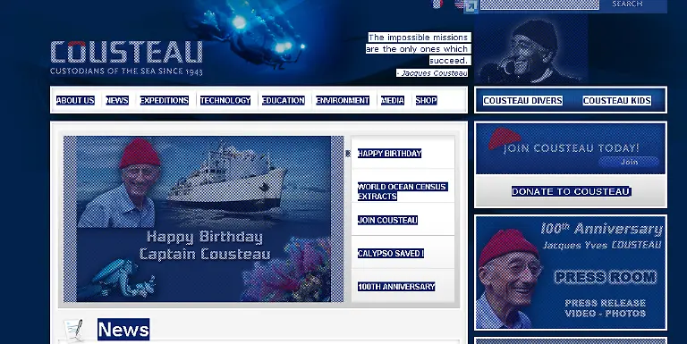Select the 100TH ANNIVERSARY slide tab
This screenshot has width=687, height=344.
[396, 287]
